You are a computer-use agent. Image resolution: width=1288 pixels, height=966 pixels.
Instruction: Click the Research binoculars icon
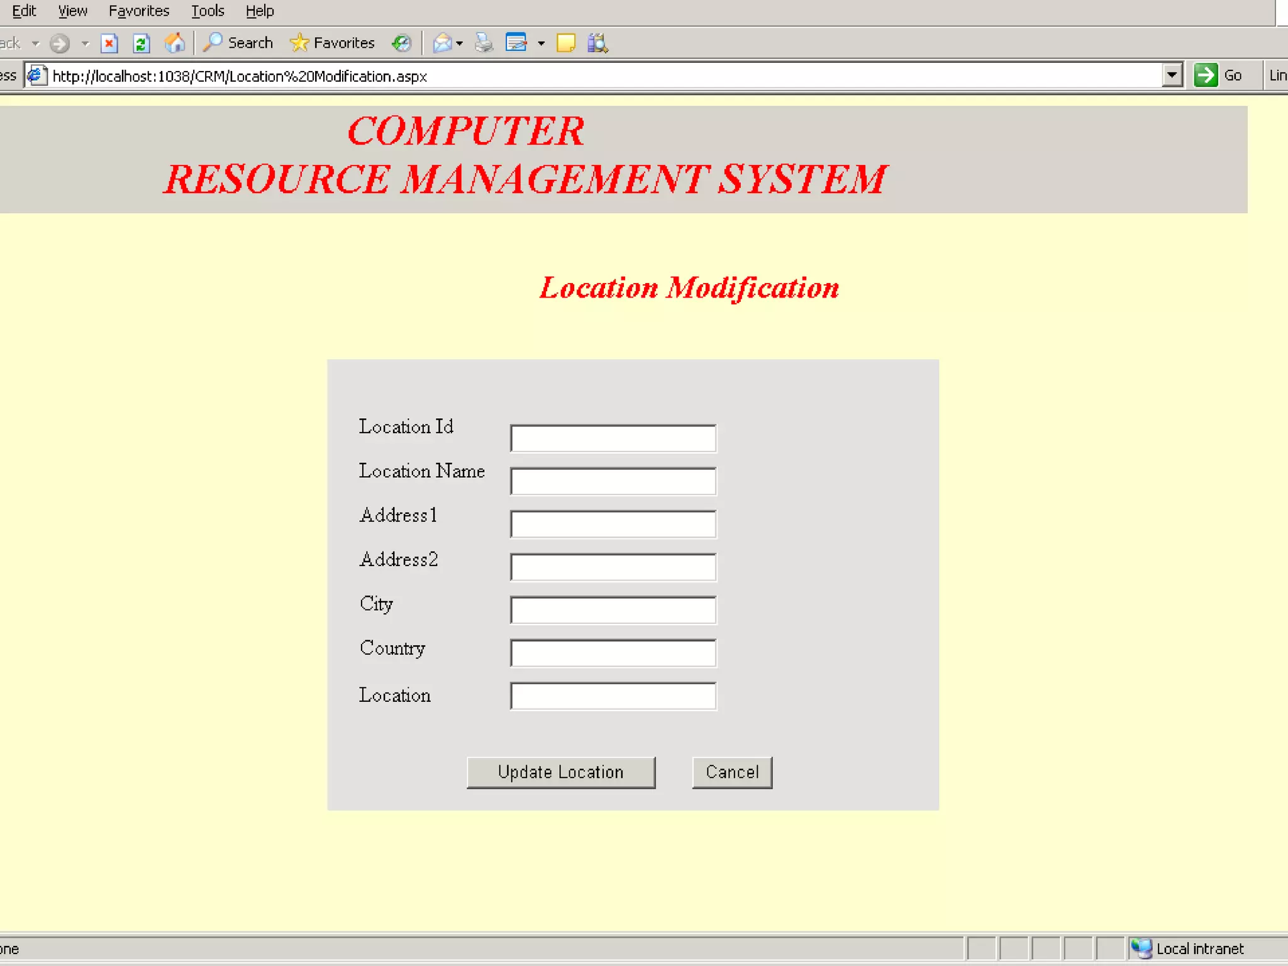pyautogui.click(x=597, y=43)
